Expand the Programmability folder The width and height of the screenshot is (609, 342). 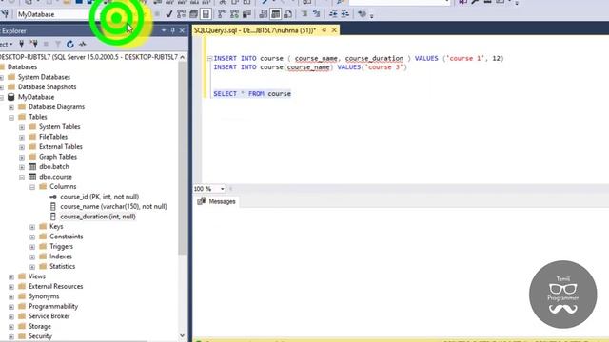(11, 307)
